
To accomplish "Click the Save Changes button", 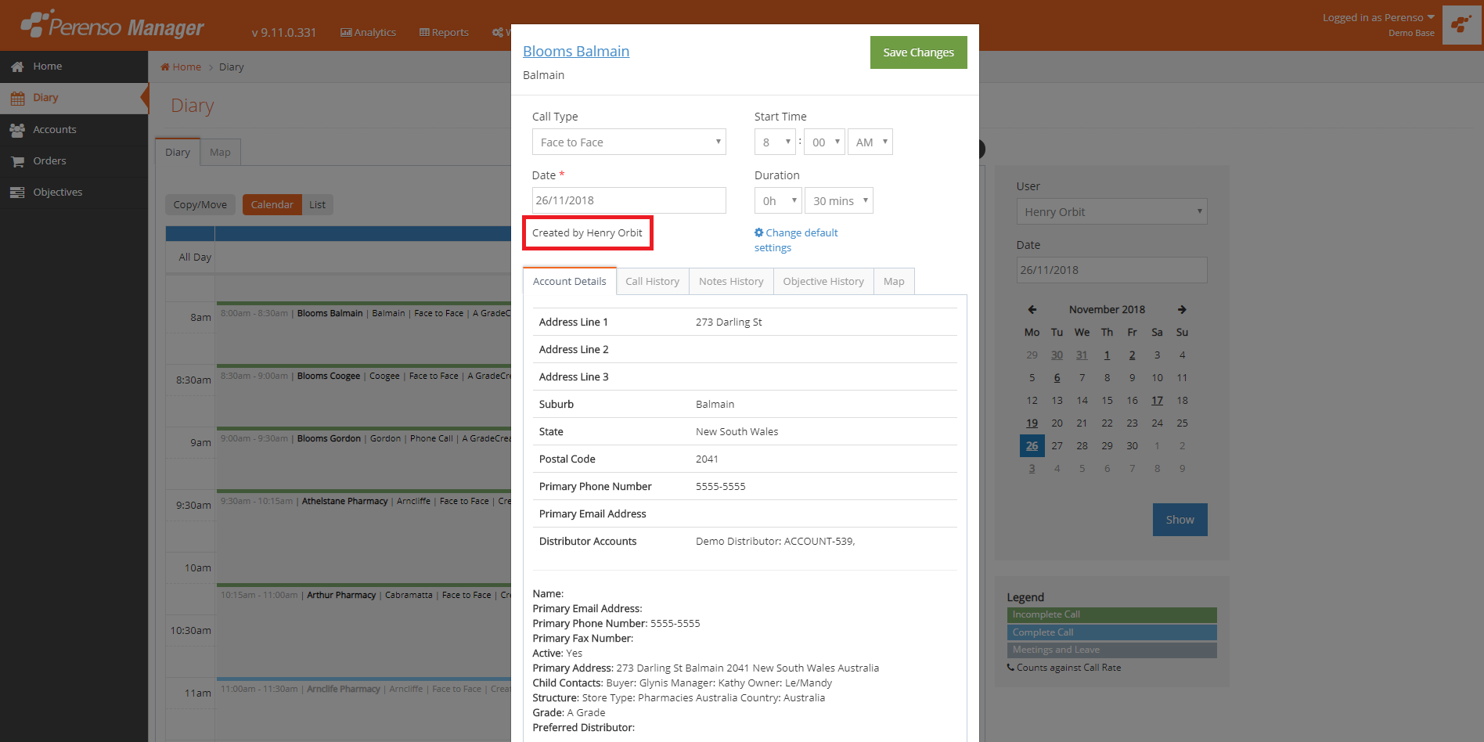I will pyautogui.click(x=918, y=52).
